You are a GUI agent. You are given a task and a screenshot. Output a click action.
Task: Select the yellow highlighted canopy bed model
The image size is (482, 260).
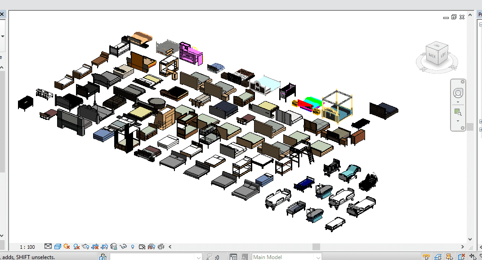(x=338, y=107)
